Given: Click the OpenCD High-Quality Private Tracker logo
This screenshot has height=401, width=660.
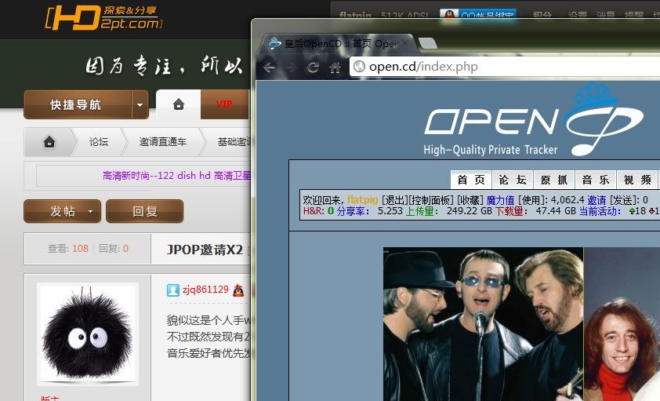Looking at the screenshot, I should [533, 119].
